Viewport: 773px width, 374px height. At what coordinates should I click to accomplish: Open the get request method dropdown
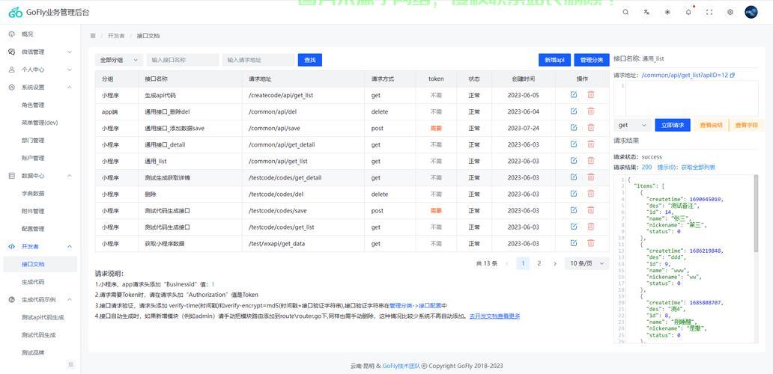[632, 125]
